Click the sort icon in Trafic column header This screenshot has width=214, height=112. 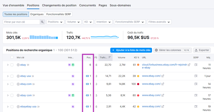point(110,57)
